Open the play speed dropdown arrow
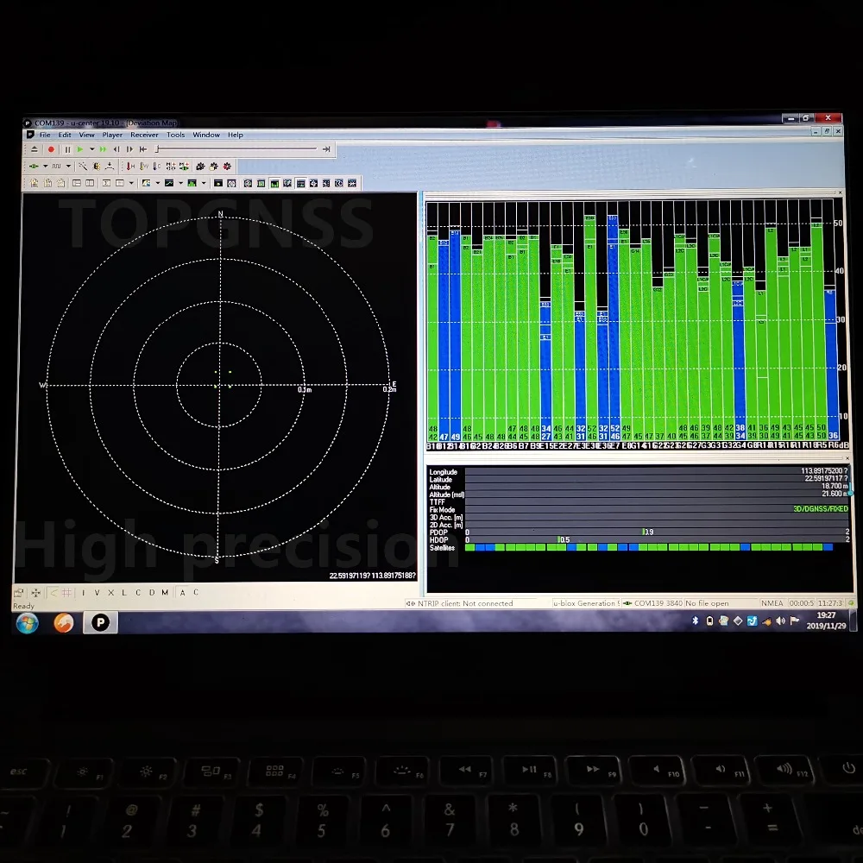 (92, 149)
